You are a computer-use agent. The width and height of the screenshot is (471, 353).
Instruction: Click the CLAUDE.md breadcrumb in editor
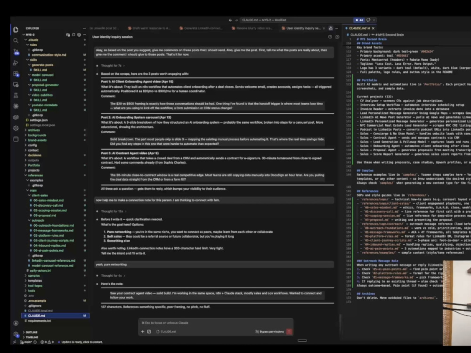[357, 35]
